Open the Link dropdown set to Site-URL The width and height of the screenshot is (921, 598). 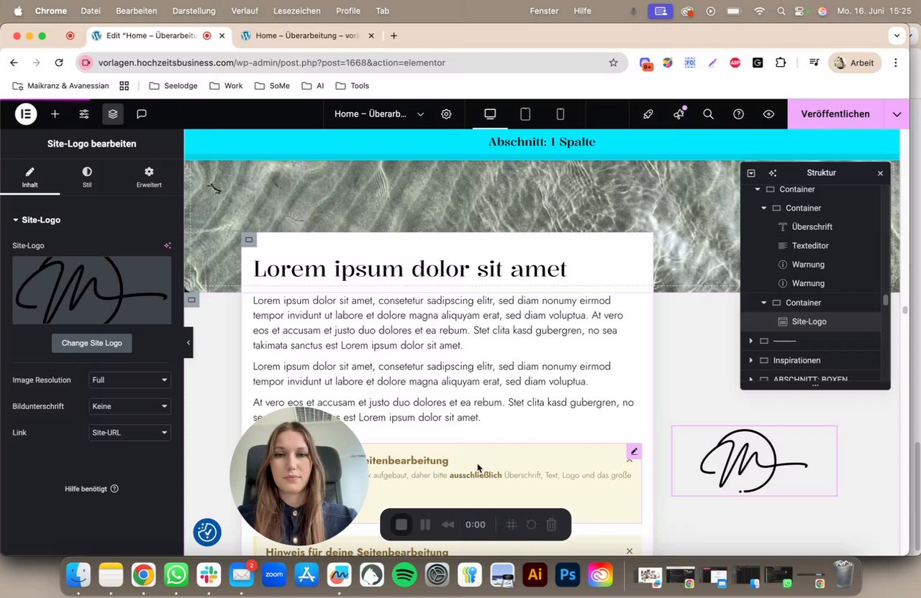(x=130, y=433)
